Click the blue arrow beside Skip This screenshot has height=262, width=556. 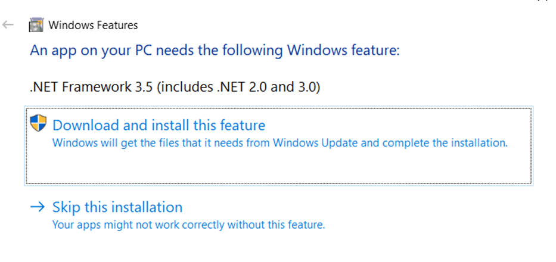point(38,207)
